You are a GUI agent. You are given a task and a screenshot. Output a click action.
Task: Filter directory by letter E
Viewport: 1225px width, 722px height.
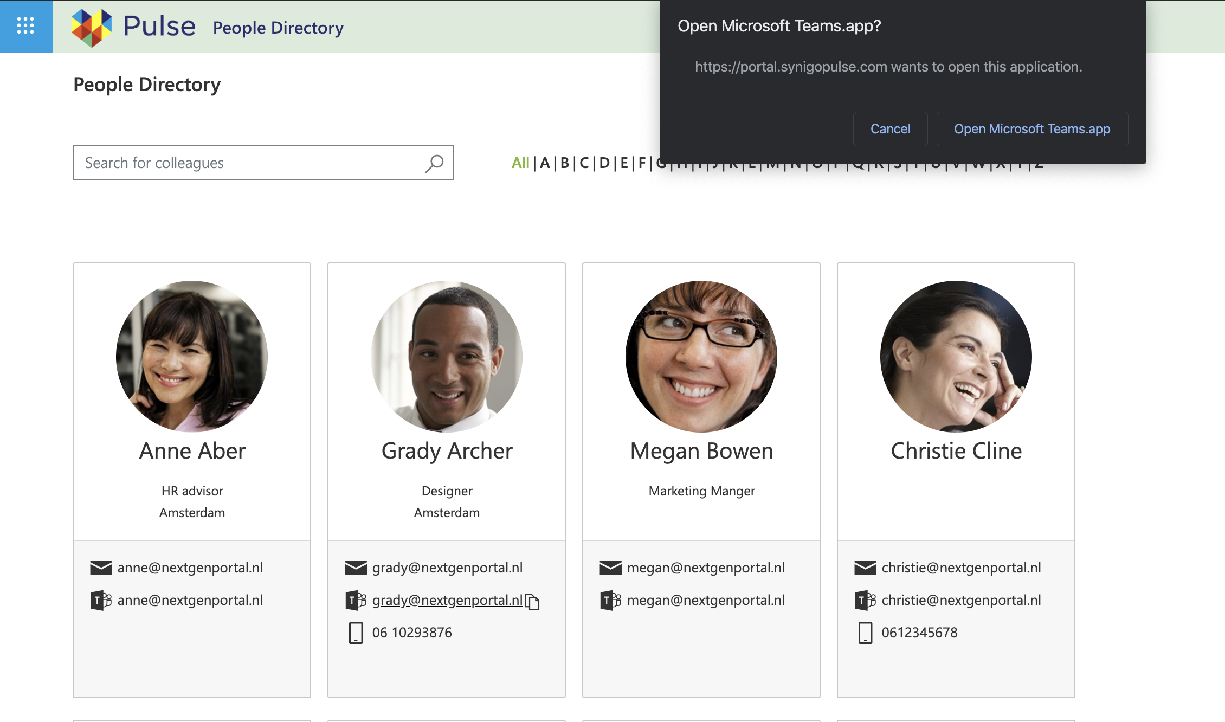click(624, 163)
